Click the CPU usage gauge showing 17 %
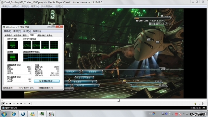Screen dimensions: 208x117 [x=13, y=45]
